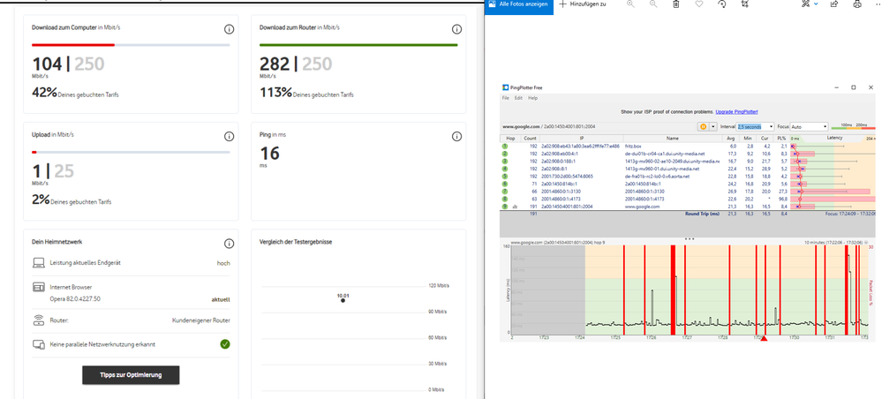882x399 pixels.
Task: Mark photo as favorite with heart
Action: (699, 4)
